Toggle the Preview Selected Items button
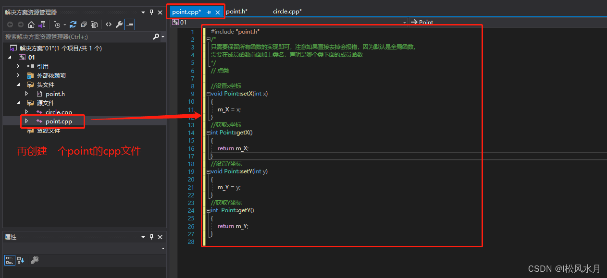 pos(130,24)
